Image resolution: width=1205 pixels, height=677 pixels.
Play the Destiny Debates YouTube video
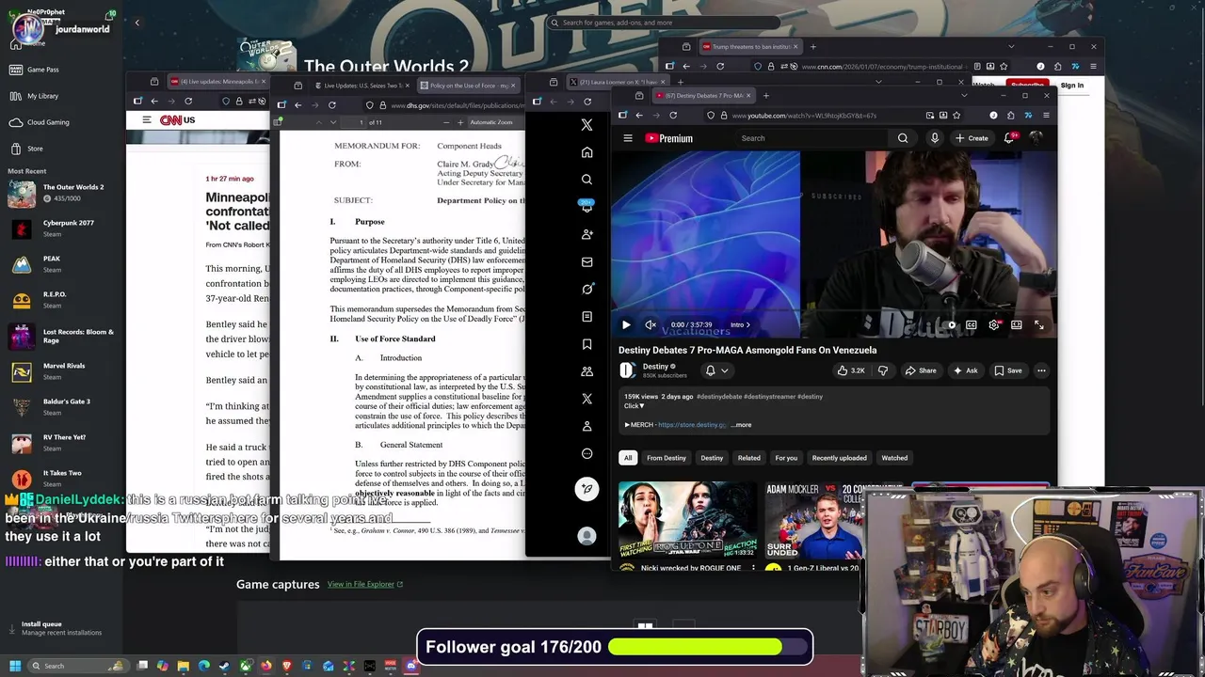coord(626,324)
